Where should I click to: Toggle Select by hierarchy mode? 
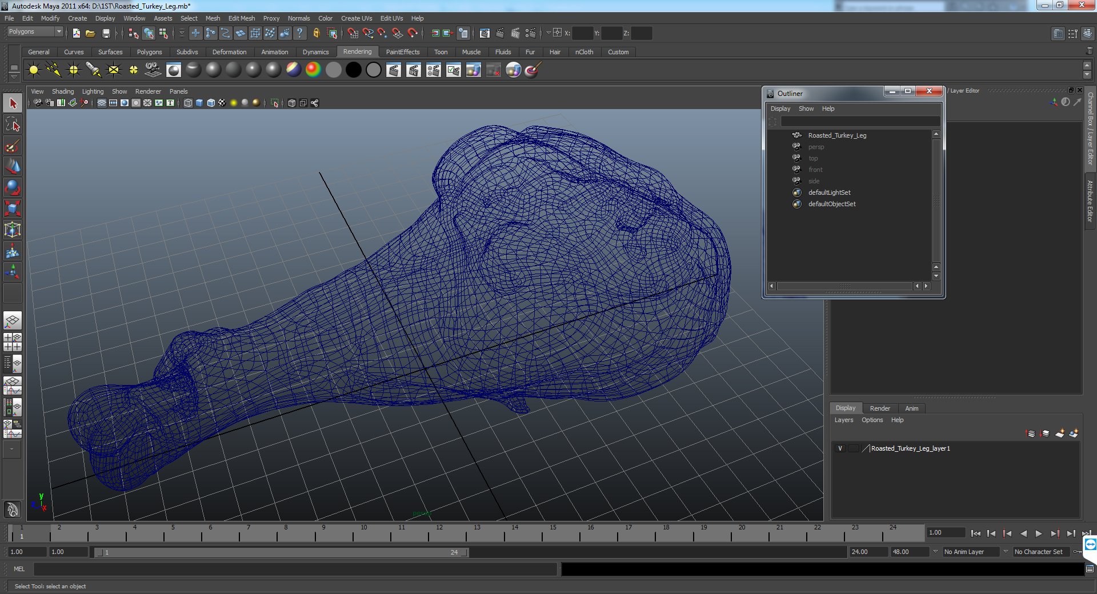point(133,33)
